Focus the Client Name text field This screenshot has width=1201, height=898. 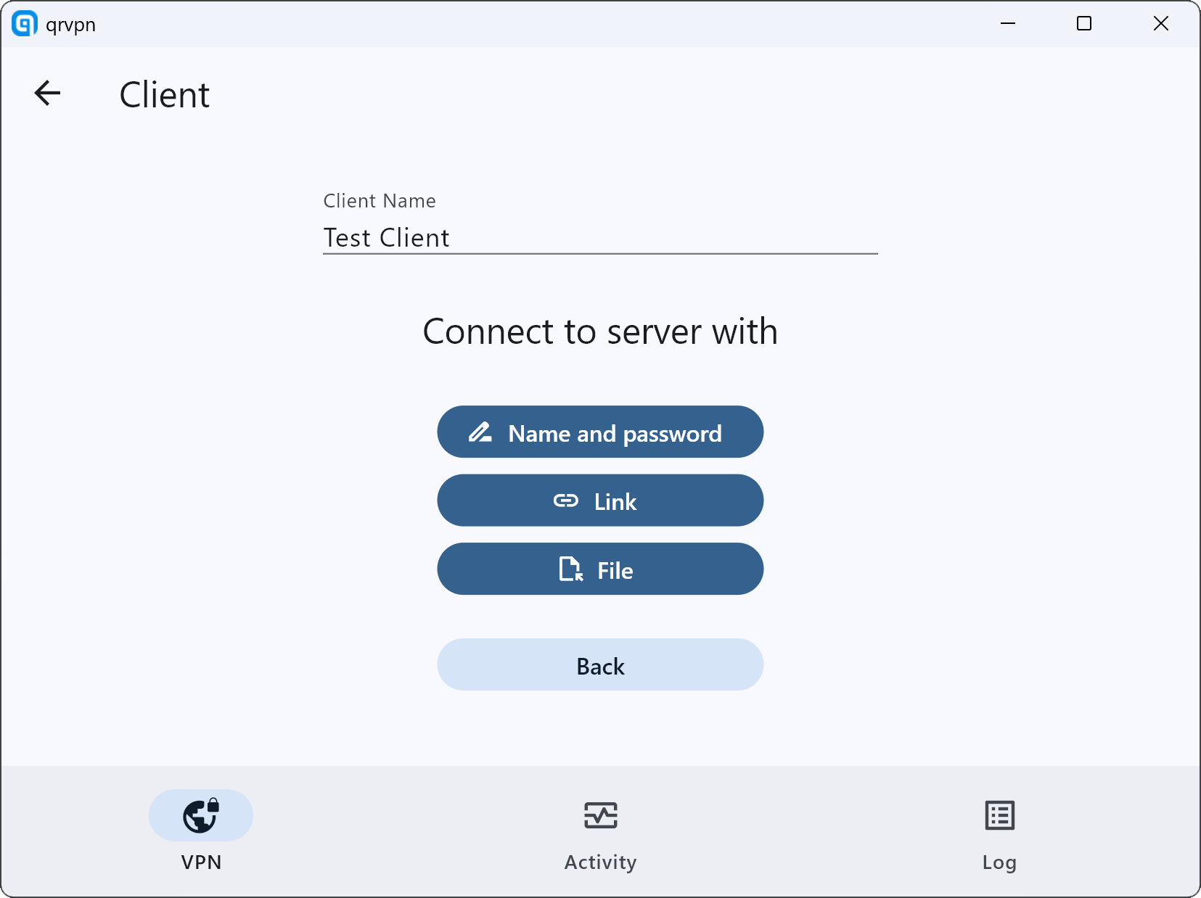[599, 238]
